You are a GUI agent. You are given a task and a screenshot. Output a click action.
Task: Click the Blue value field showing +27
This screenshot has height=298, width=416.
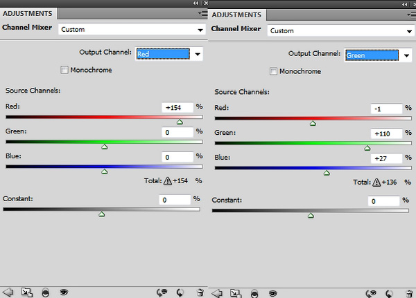pyautogui.click(x=387, y=158)
